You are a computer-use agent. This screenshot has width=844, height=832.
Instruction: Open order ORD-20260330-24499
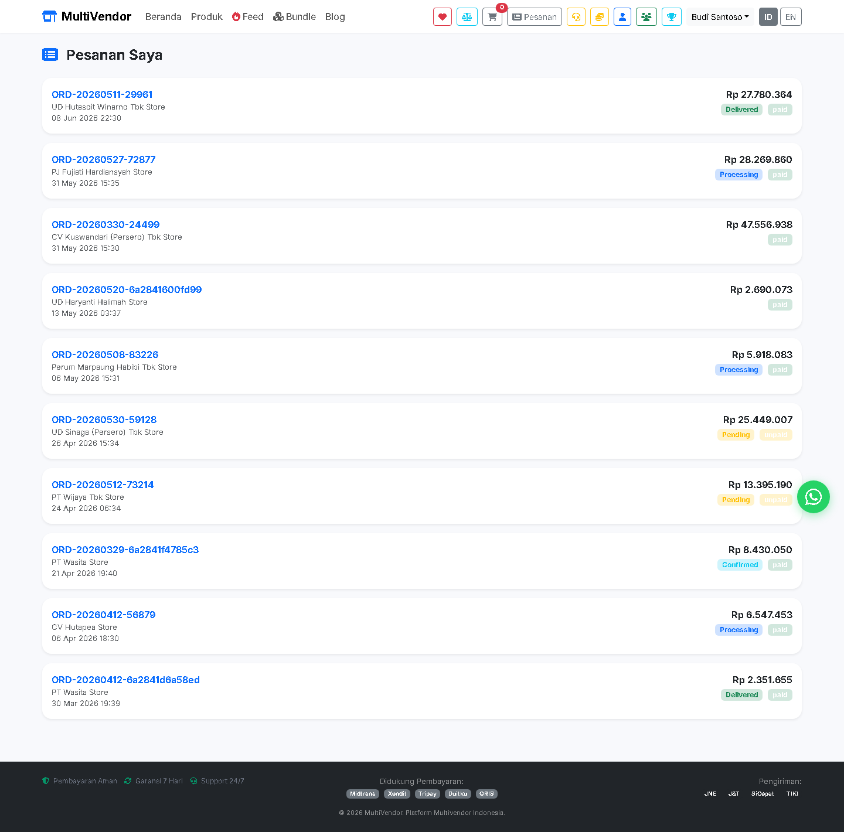(105, 224)
